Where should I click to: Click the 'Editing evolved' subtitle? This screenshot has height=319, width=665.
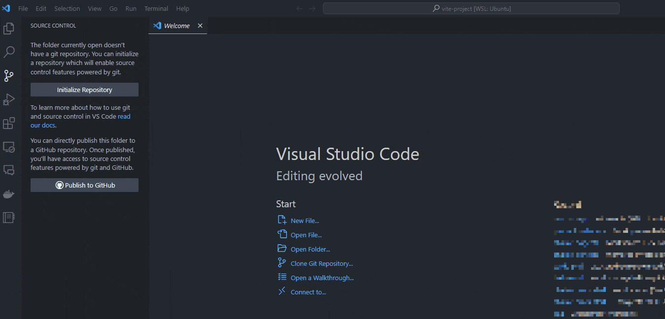pos(319,176)
